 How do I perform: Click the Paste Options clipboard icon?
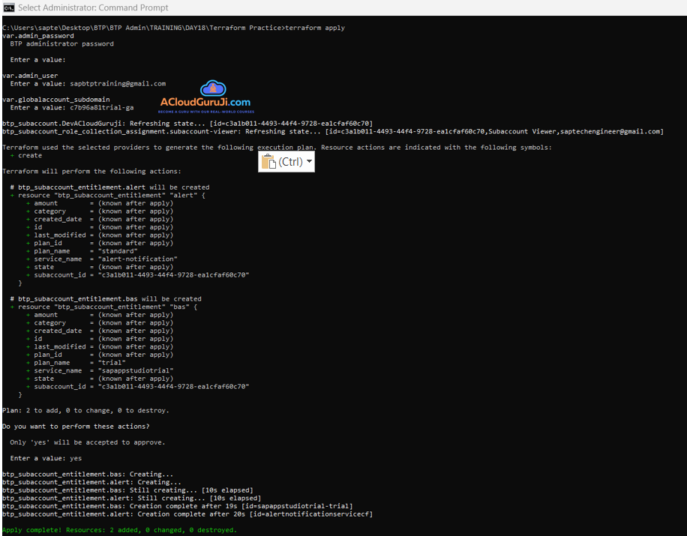click(269, 162)
